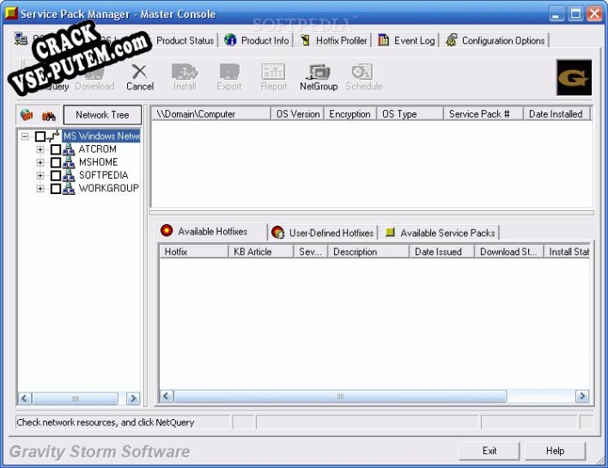Viewport: 608px width, 468px height.
Task: Sort by the Description column header
Action: coord(368,252)
